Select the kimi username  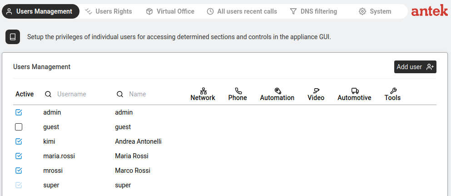pyautogui.click(x=49, y=141)
